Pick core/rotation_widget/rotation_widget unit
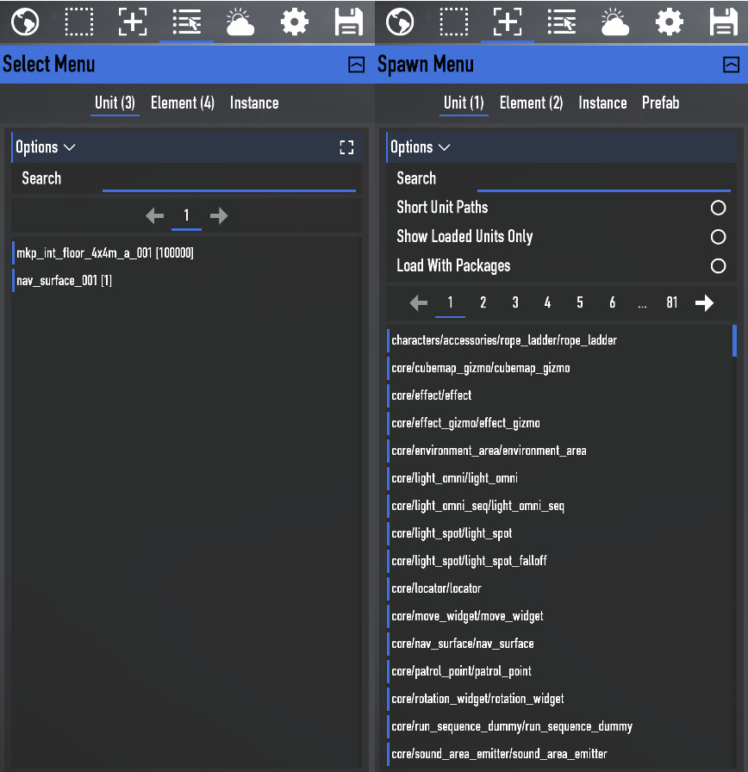Image resolution: width=748 pixels, height=772 pixels. (x=559, y=699)
